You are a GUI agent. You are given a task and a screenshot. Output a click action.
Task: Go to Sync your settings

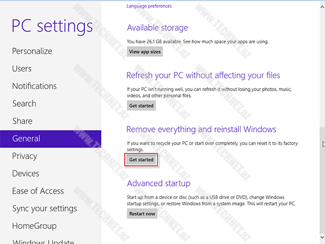coord(44,209)
